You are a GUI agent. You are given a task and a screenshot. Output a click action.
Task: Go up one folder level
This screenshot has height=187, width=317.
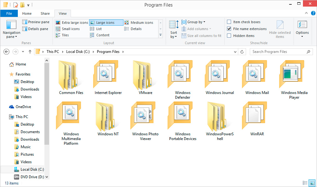click(30, 52)
